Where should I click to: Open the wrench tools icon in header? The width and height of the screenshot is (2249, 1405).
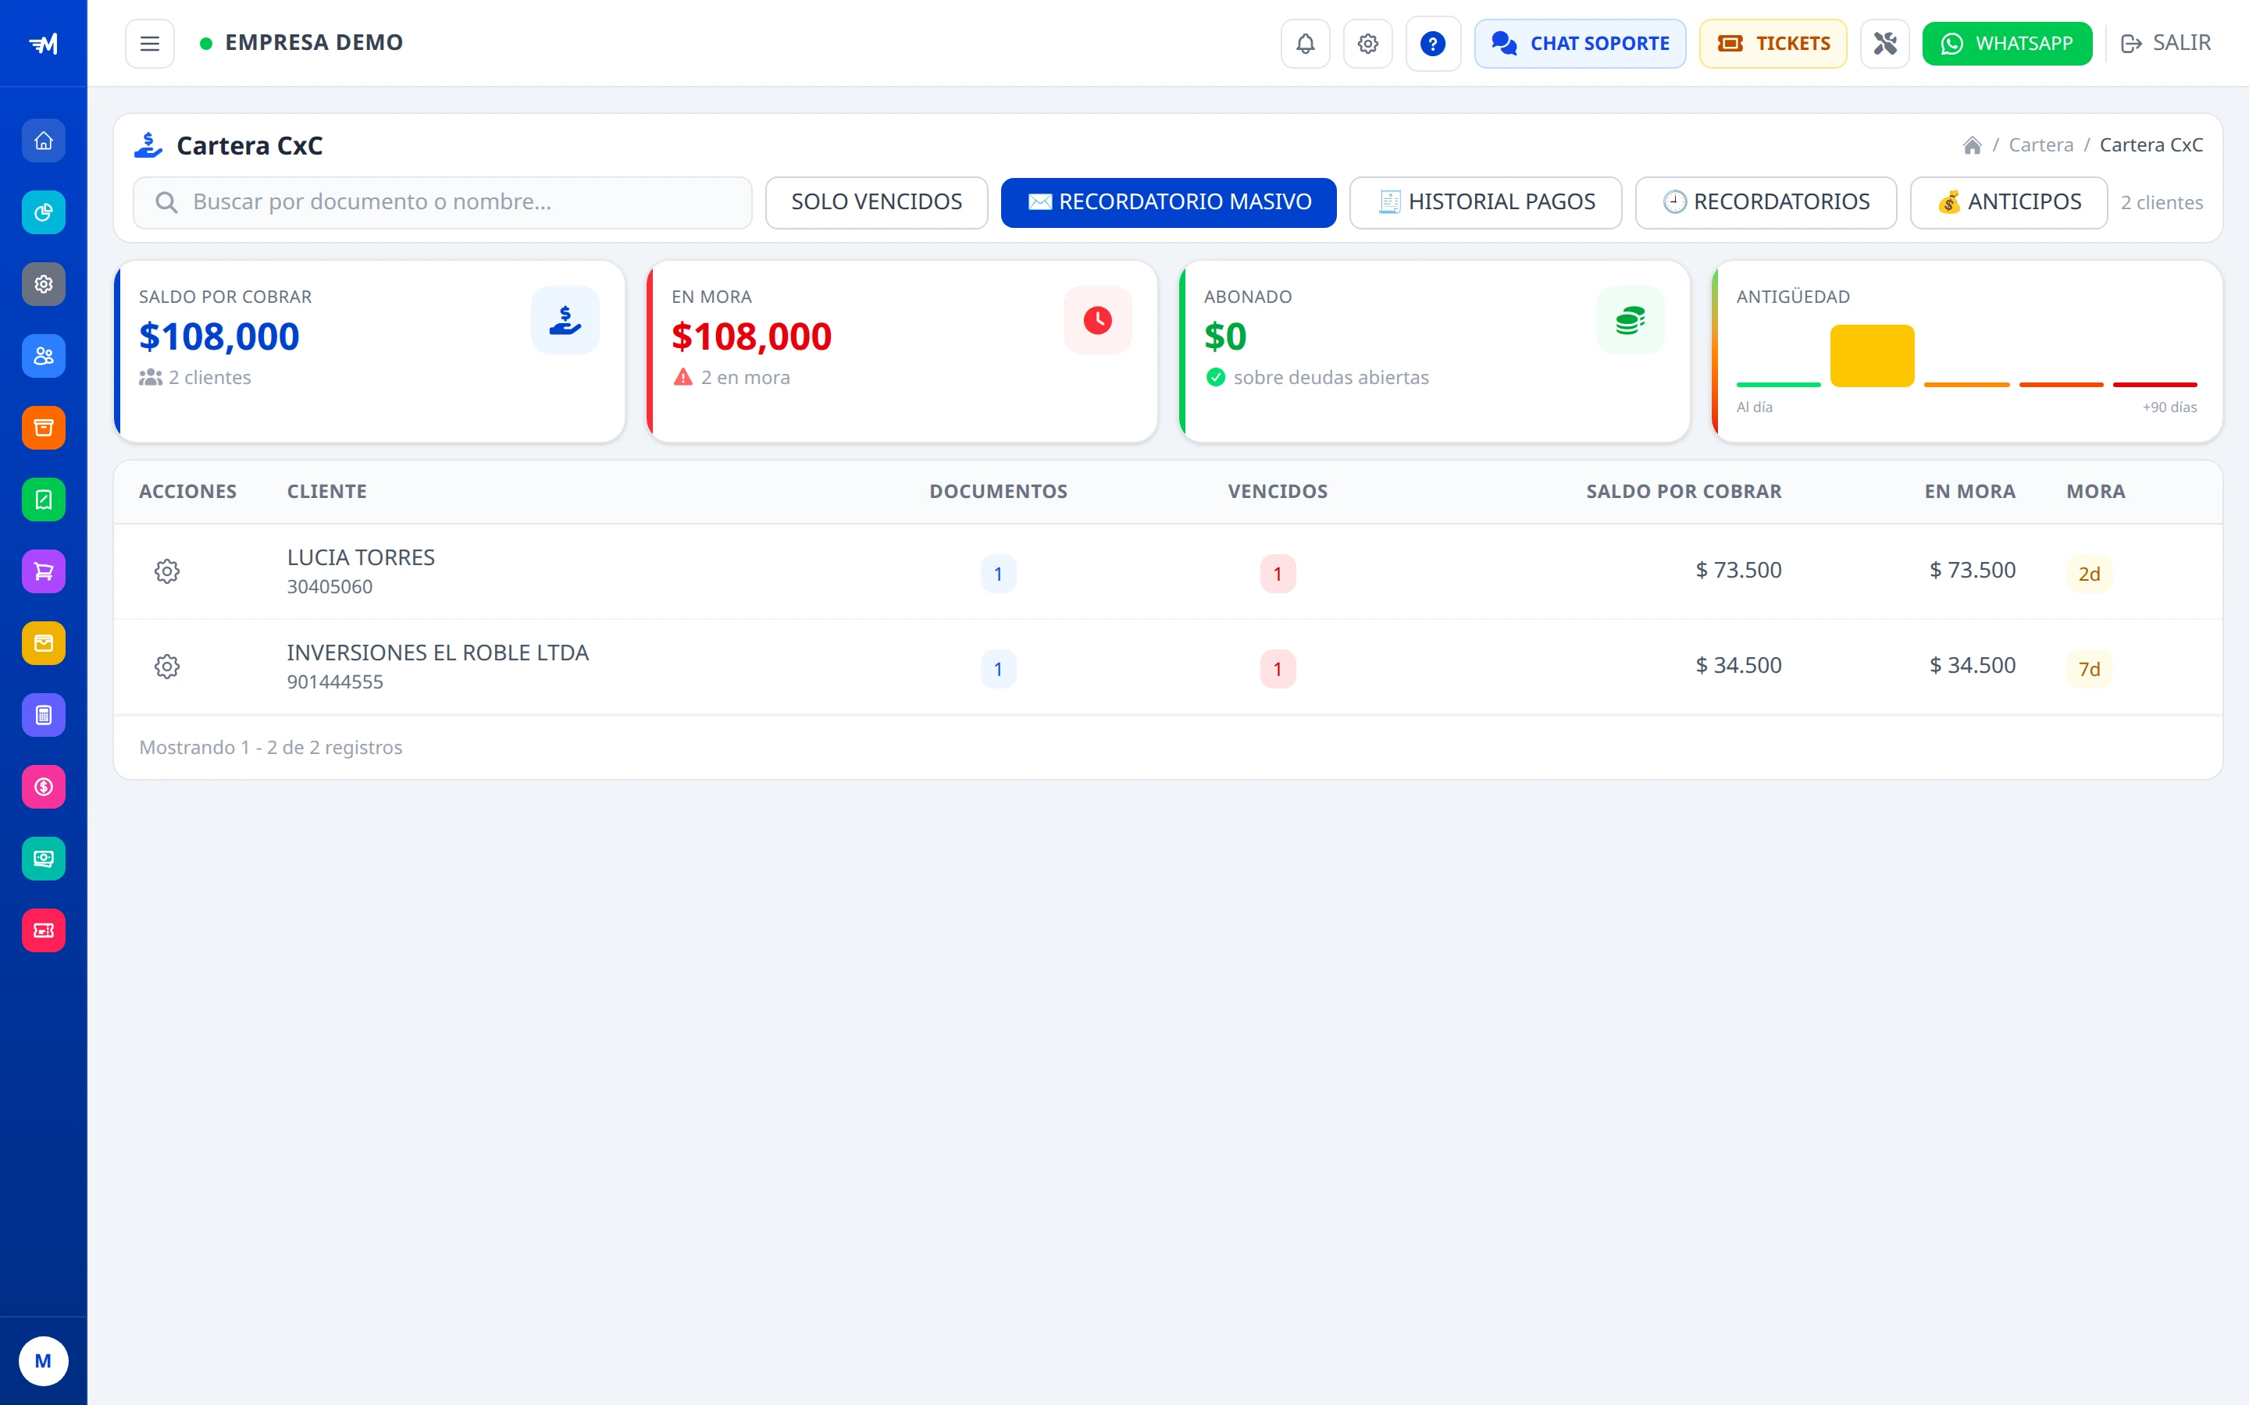click(1884, 44)
